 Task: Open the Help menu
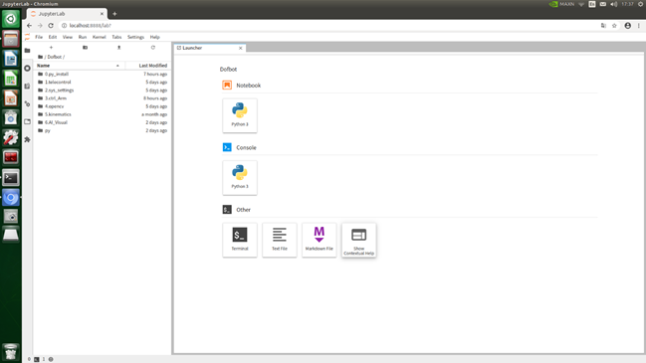[154, 37]
